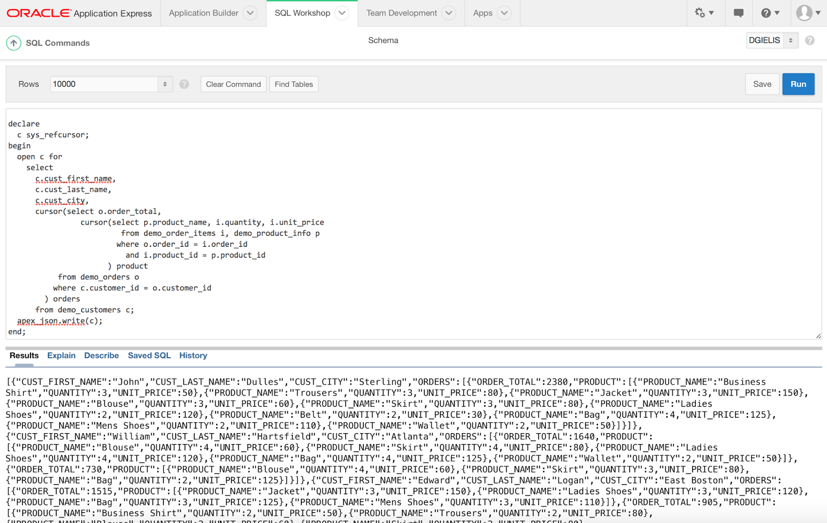Click the Rows help icon
This screenshot has width=827, height=523.
click(x=184, y=84)
